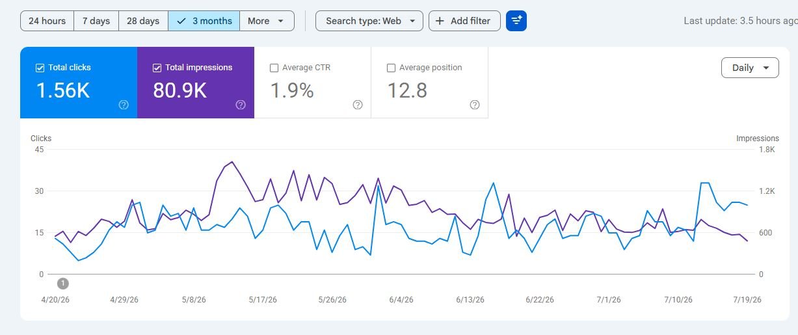Screen dimensions: 798x335
Task: Click the 1.2K impressions axis label
Action: pos(767,191)
